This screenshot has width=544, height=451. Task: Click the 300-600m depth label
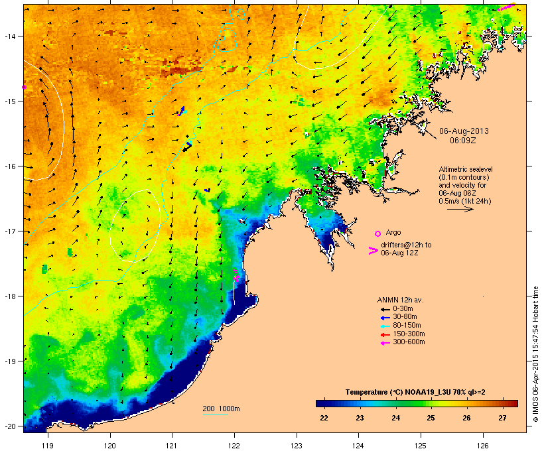[409, 342]
